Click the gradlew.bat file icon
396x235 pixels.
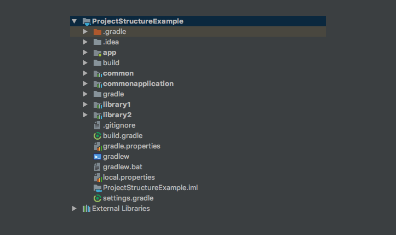pyautogui.click(x=97, y=167)
